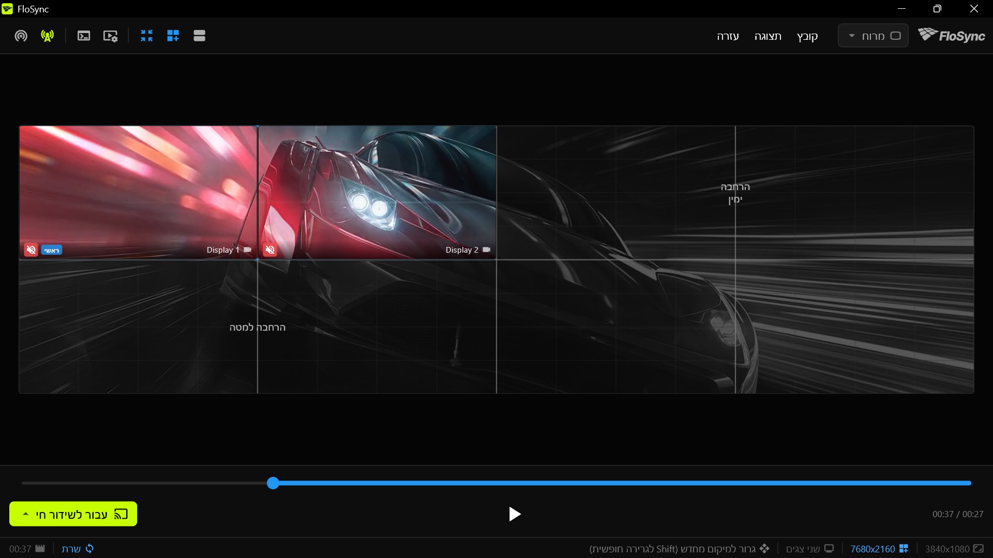Select the stacked rows layout icon
The height and width of the screenshot is (558, 993).
[x=199, y=36]
